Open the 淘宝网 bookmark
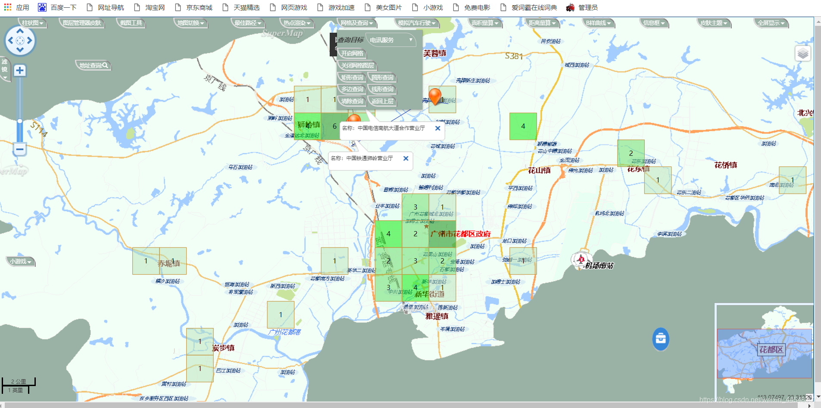821x408 pixels. (150, 7)
